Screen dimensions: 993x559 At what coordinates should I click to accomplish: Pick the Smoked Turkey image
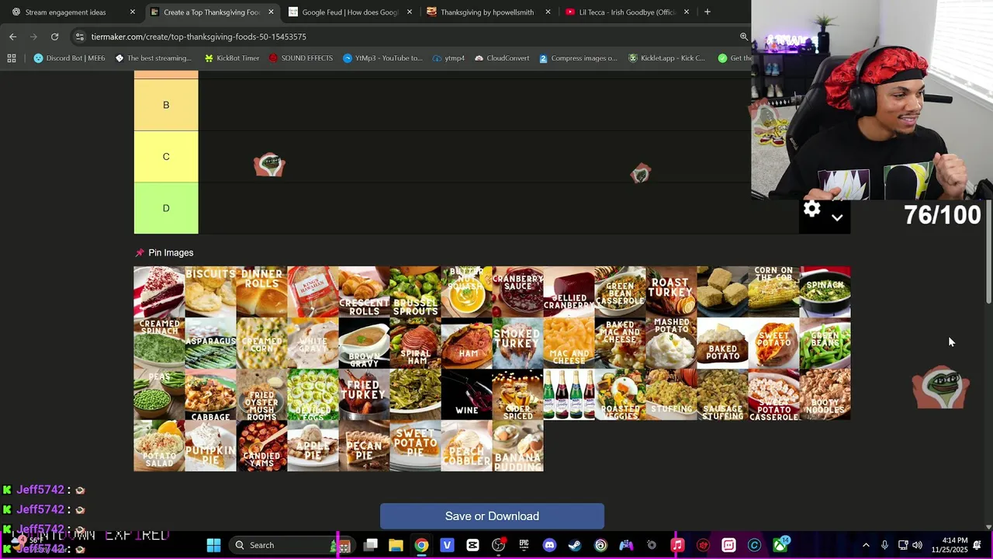pyautogui.click(x=517, y=343)
